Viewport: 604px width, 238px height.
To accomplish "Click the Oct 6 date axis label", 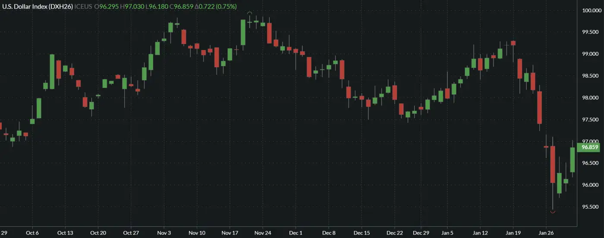I will pos(32,233).
